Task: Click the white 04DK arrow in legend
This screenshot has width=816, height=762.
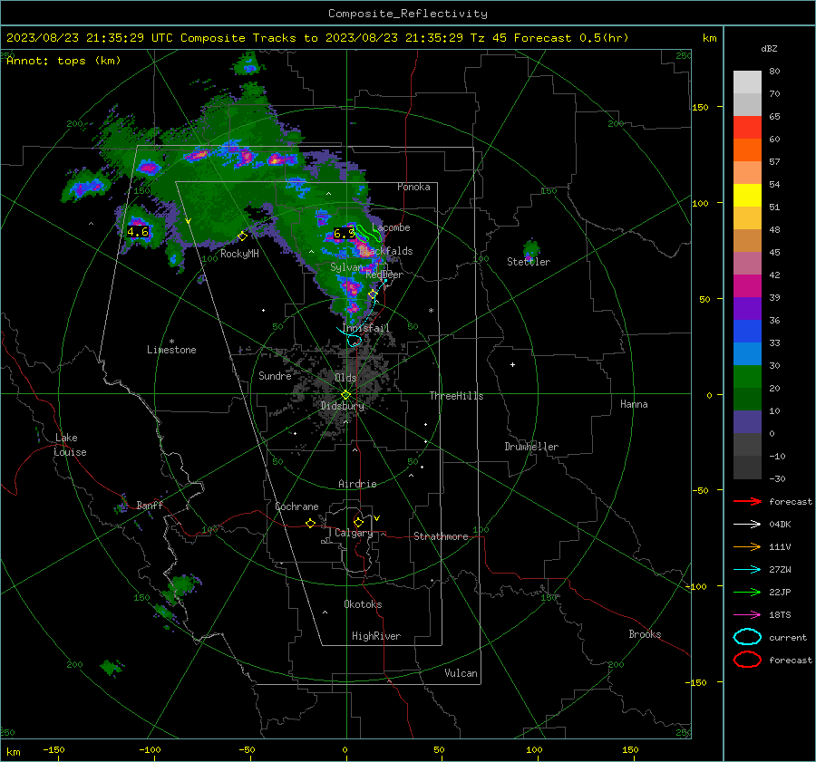Action: coord(747,524)
